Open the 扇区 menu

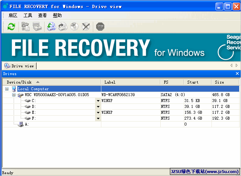[x=13, y=15]
